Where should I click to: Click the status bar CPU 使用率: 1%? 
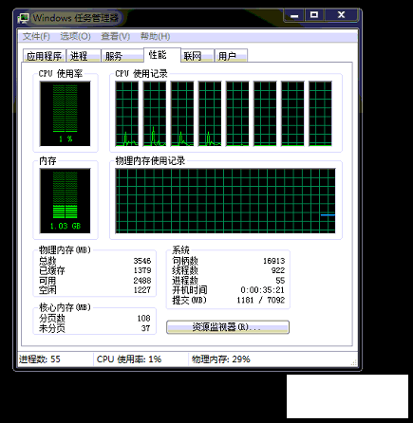[129, 359]
